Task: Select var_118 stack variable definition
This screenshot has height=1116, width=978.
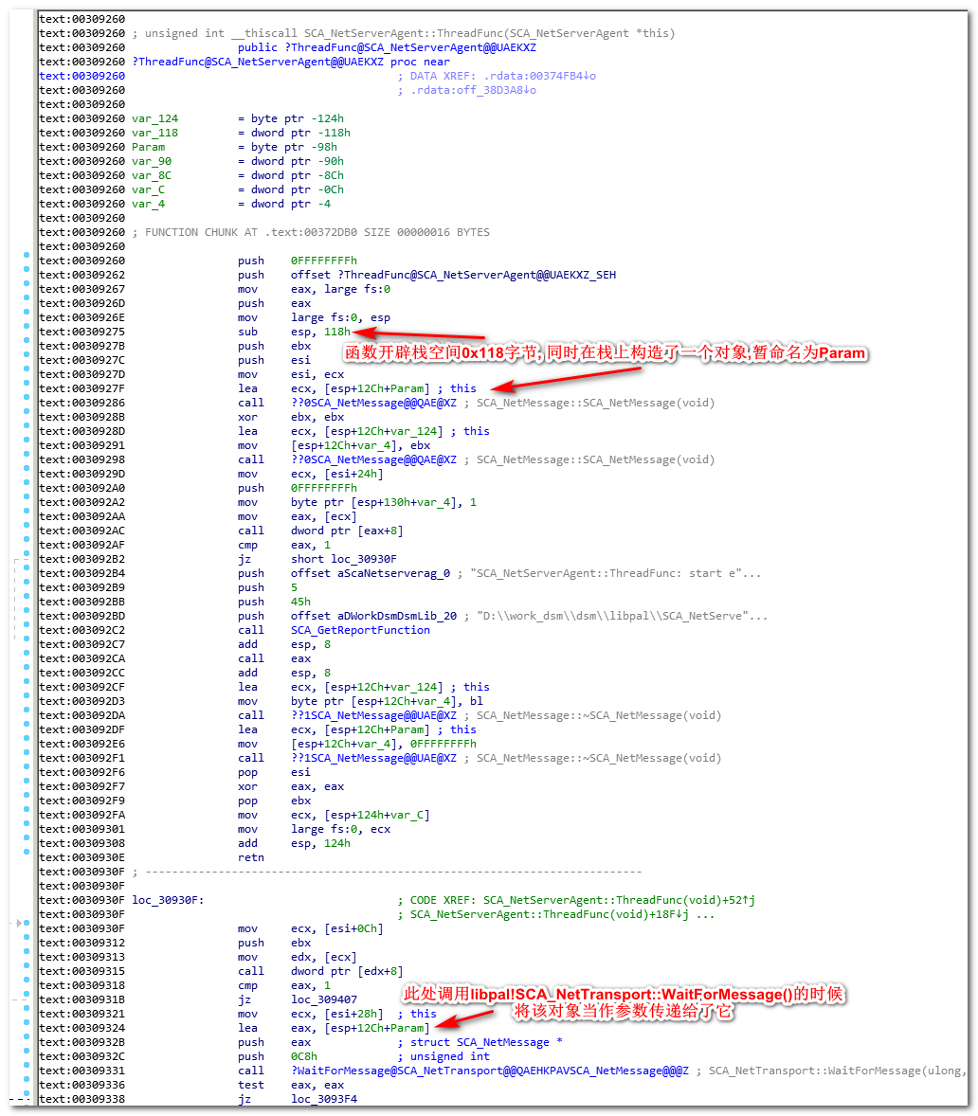Action: (241, 133)
